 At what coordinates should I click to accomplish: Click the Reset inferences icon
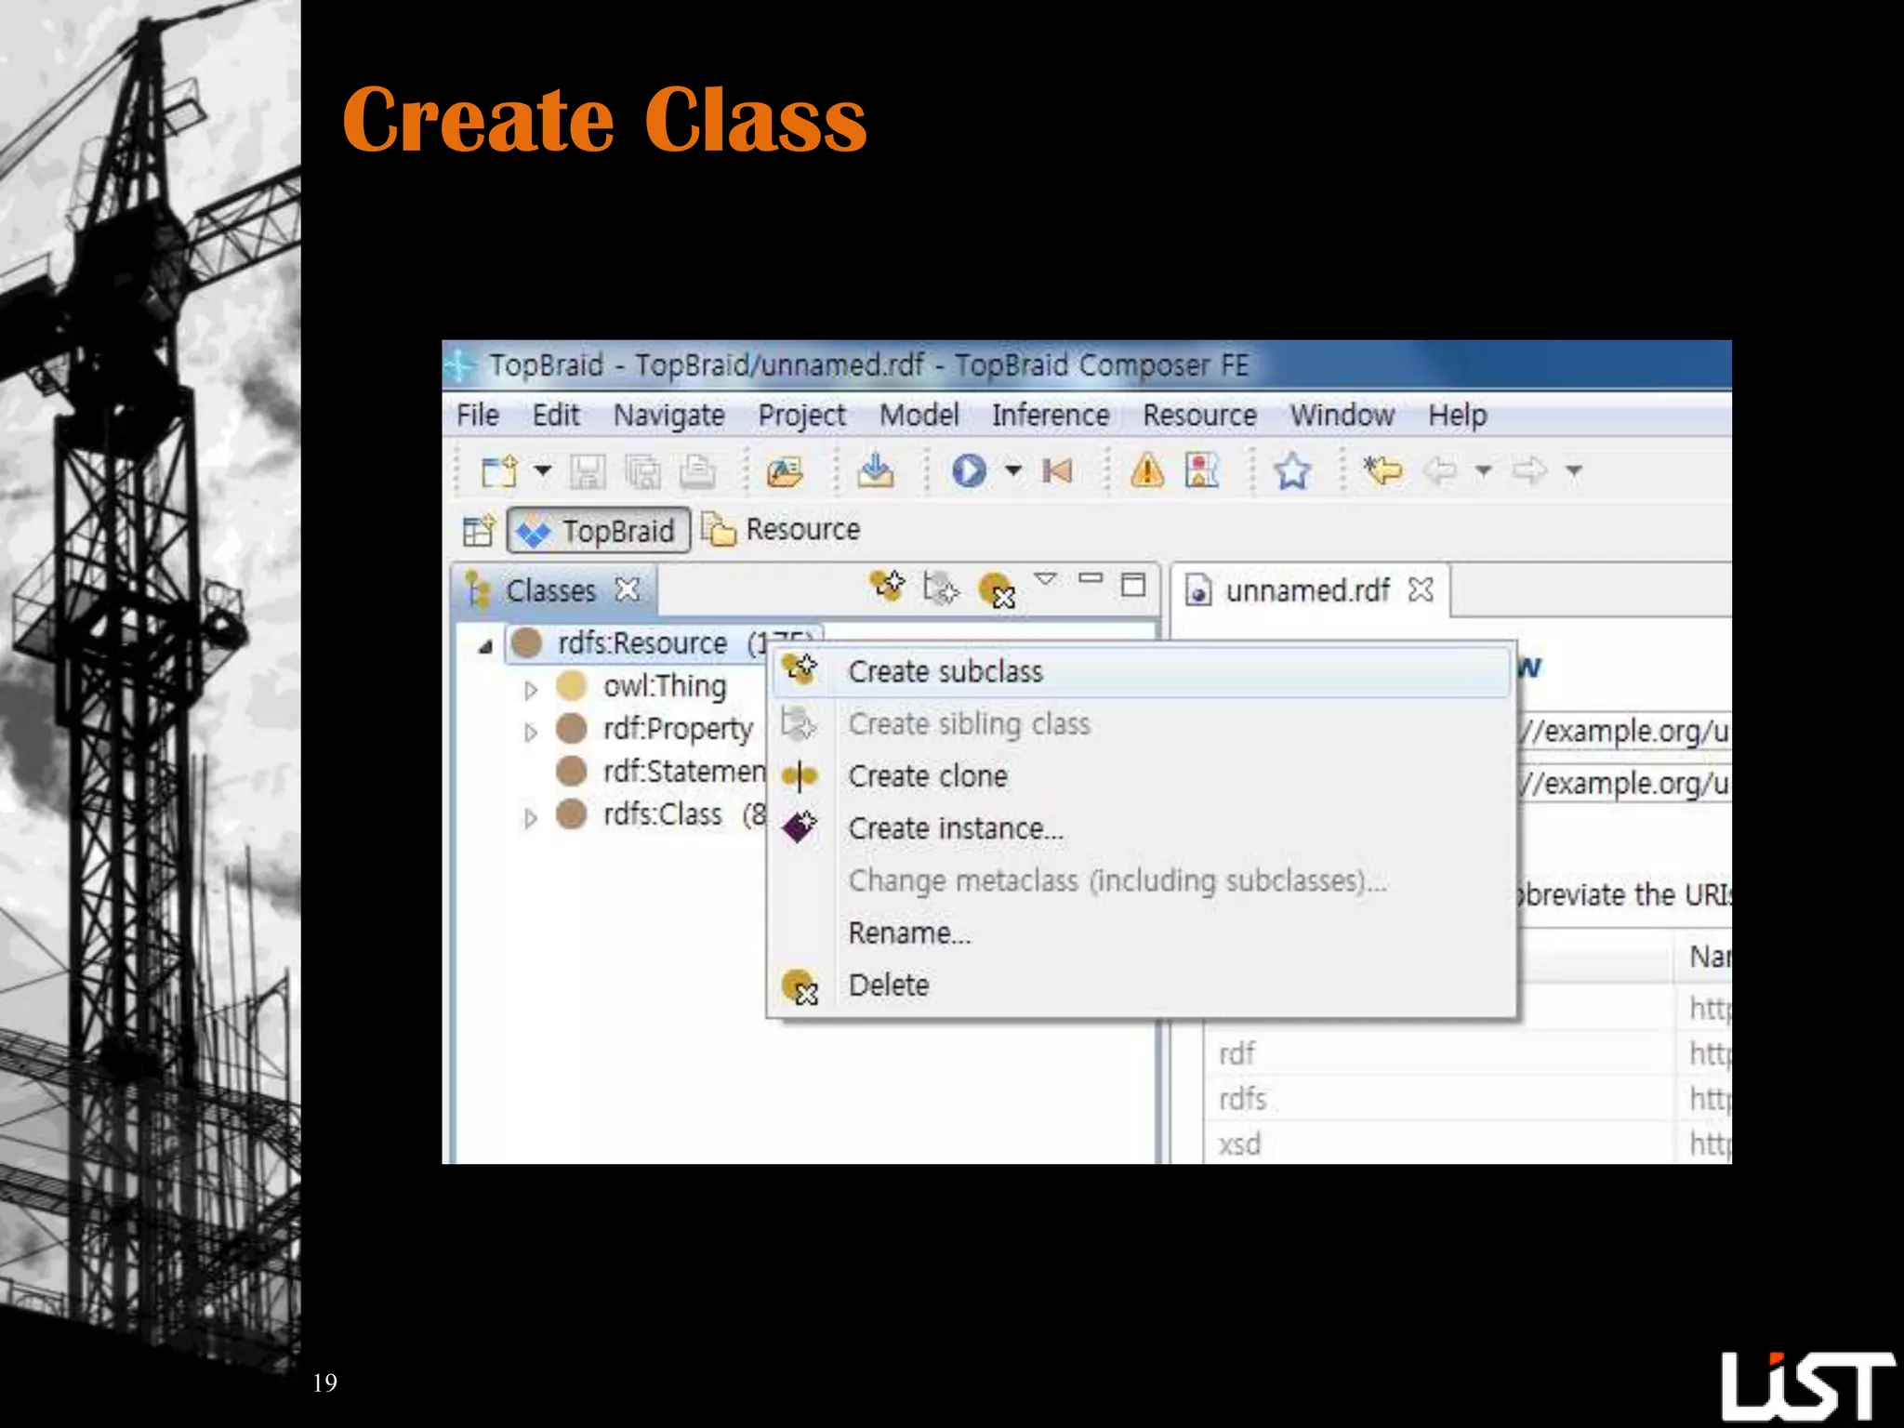pos(1058,471)
